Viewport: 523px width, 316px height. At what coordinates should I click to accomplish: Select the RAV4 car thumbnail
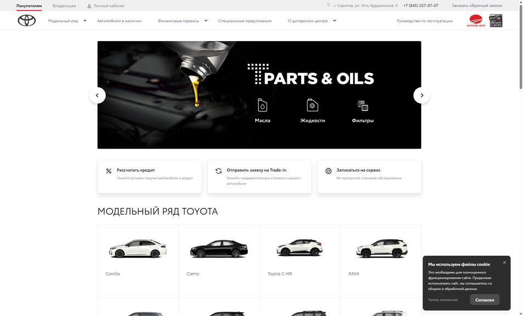click(382, 249)
